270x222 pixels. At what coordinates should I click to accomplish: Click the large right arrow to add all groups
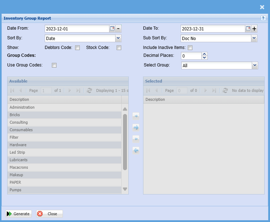click(136, 127)
